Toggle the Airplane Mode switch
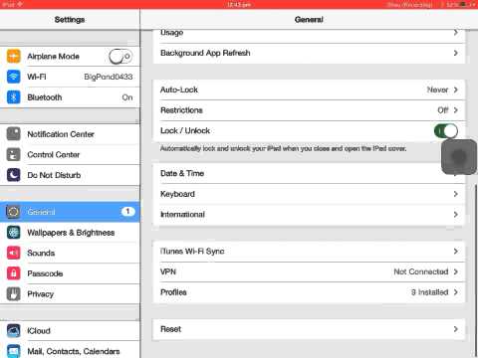Viewport: 478px width, 358px height. (x=120, y=57)
